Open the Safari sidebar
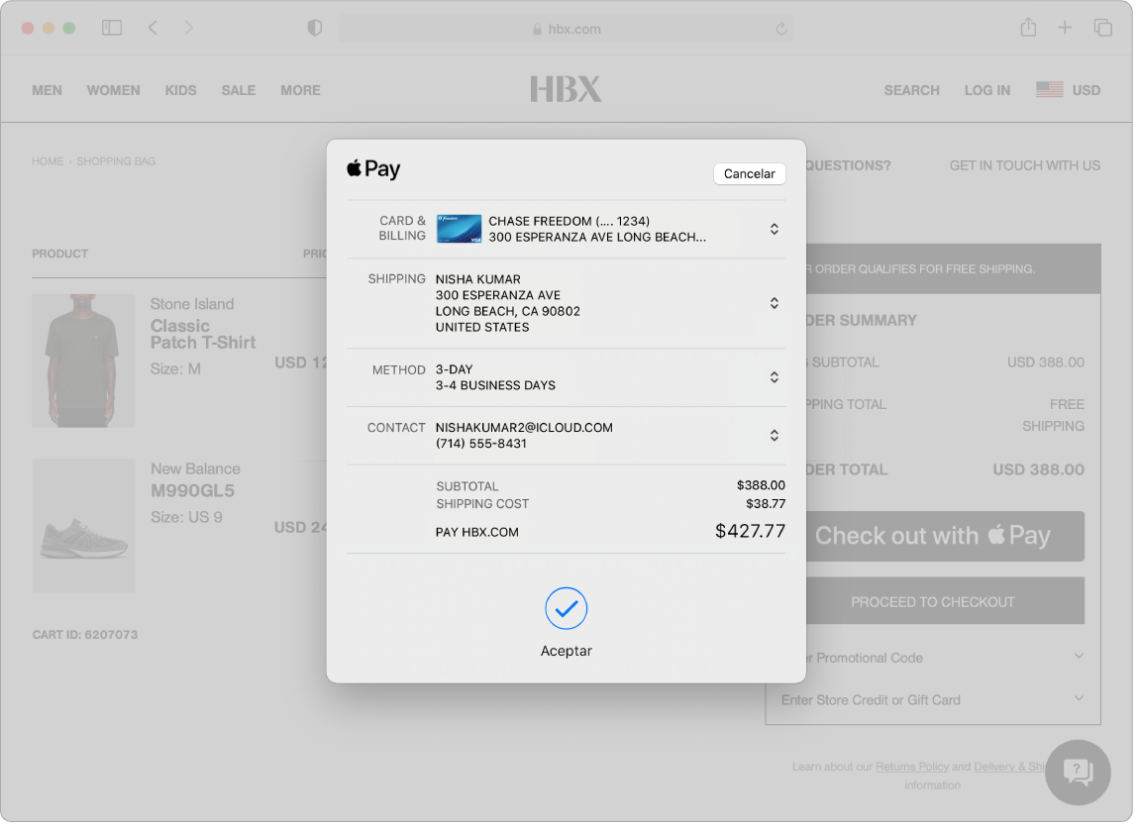 [x=112, y=27]
